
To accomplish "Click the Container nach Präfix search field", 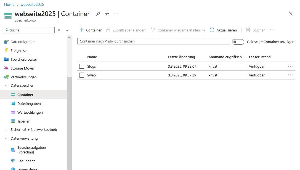I will click(x=153, y=41).
